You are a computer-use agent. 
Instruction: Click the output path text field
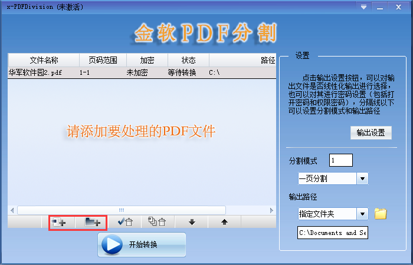click(x=333, y=233)
